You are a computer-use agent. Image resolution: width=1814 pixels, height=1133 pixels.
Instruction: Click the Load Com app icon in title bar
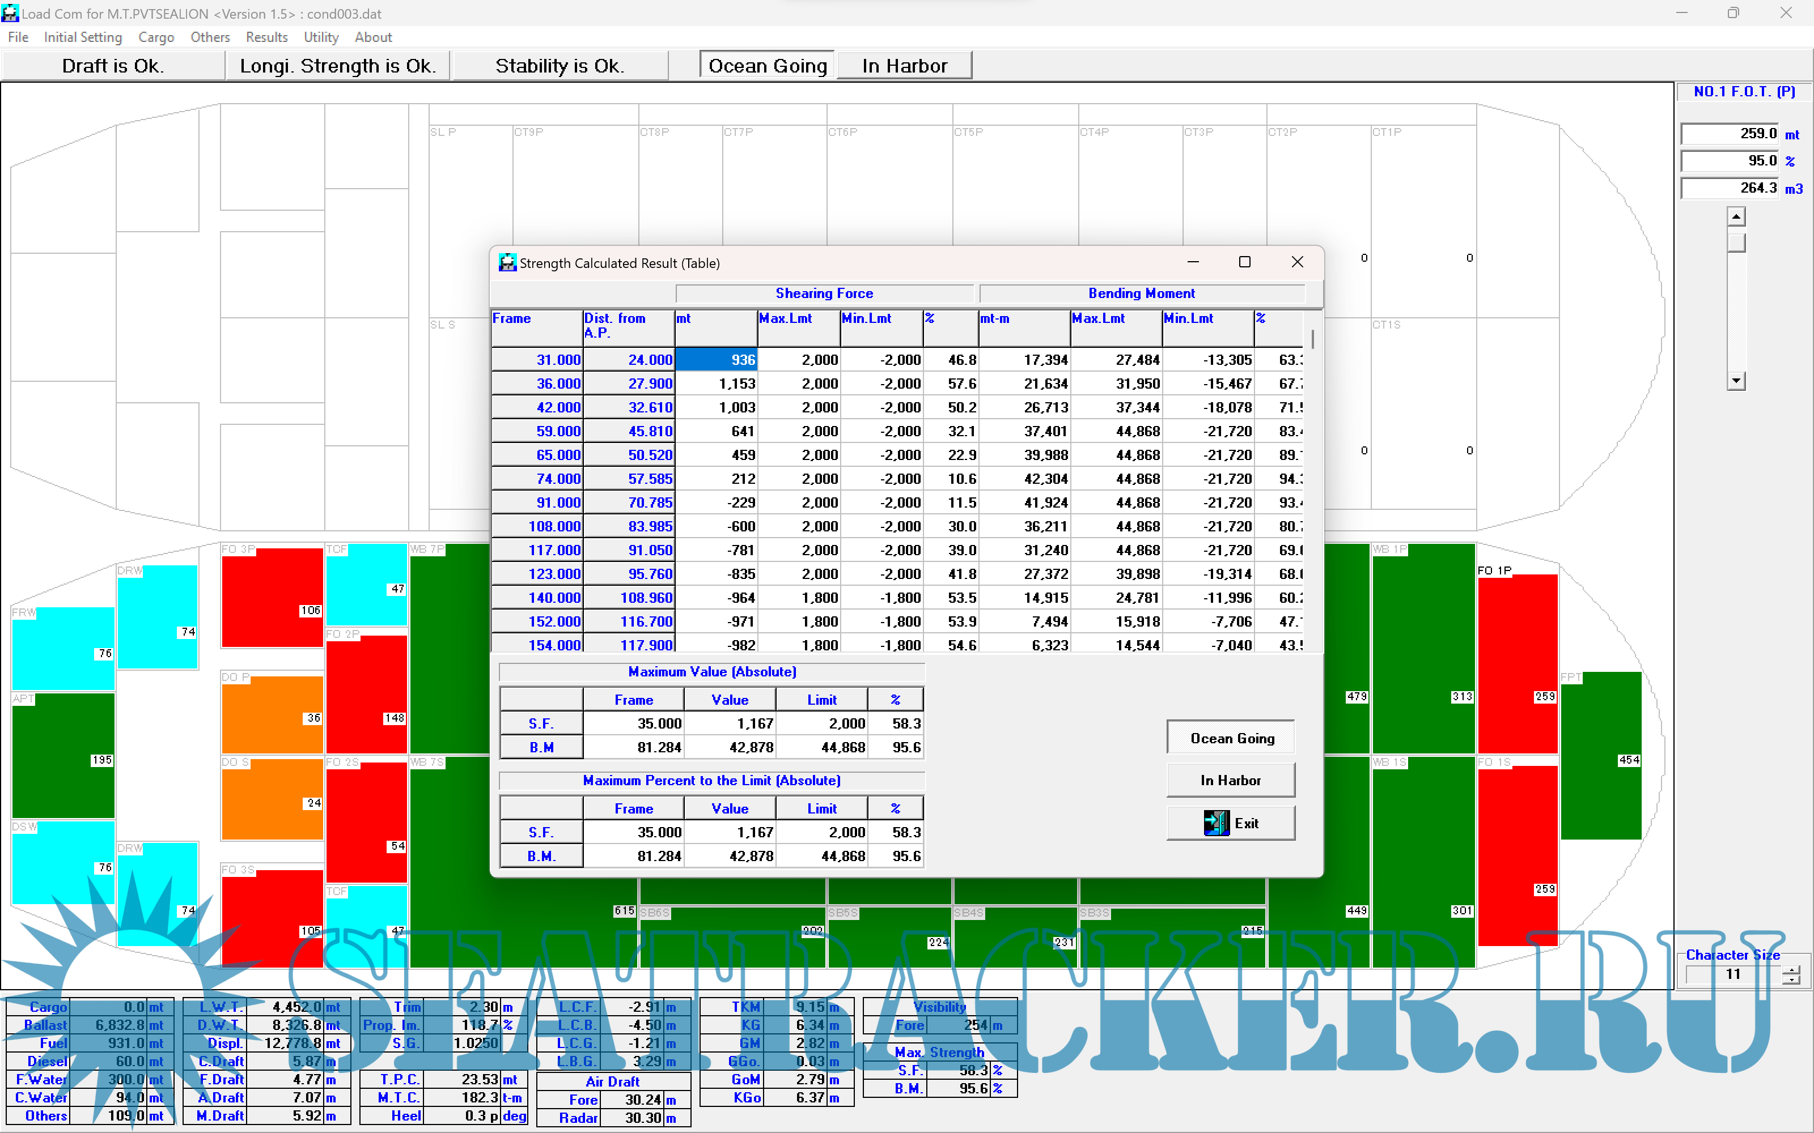tap(10, 14)
